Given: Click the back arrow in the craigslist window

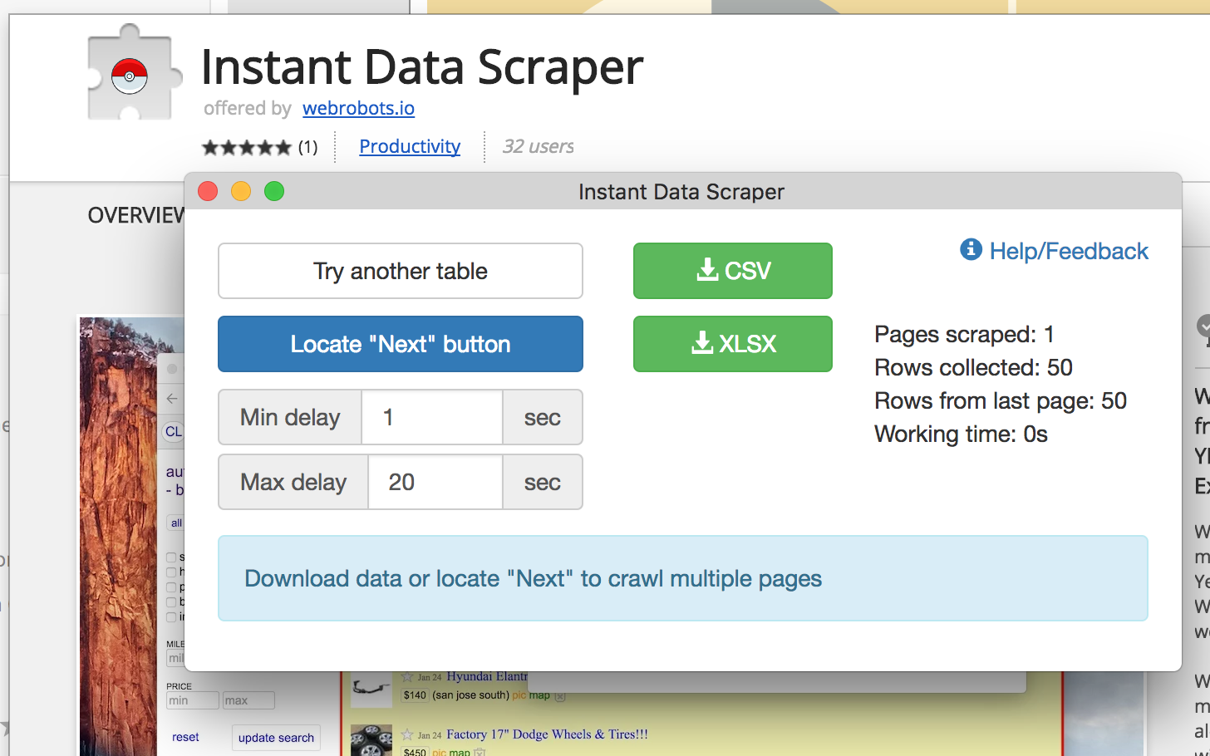Looking at the screenshot, I should tap(172, 399).
